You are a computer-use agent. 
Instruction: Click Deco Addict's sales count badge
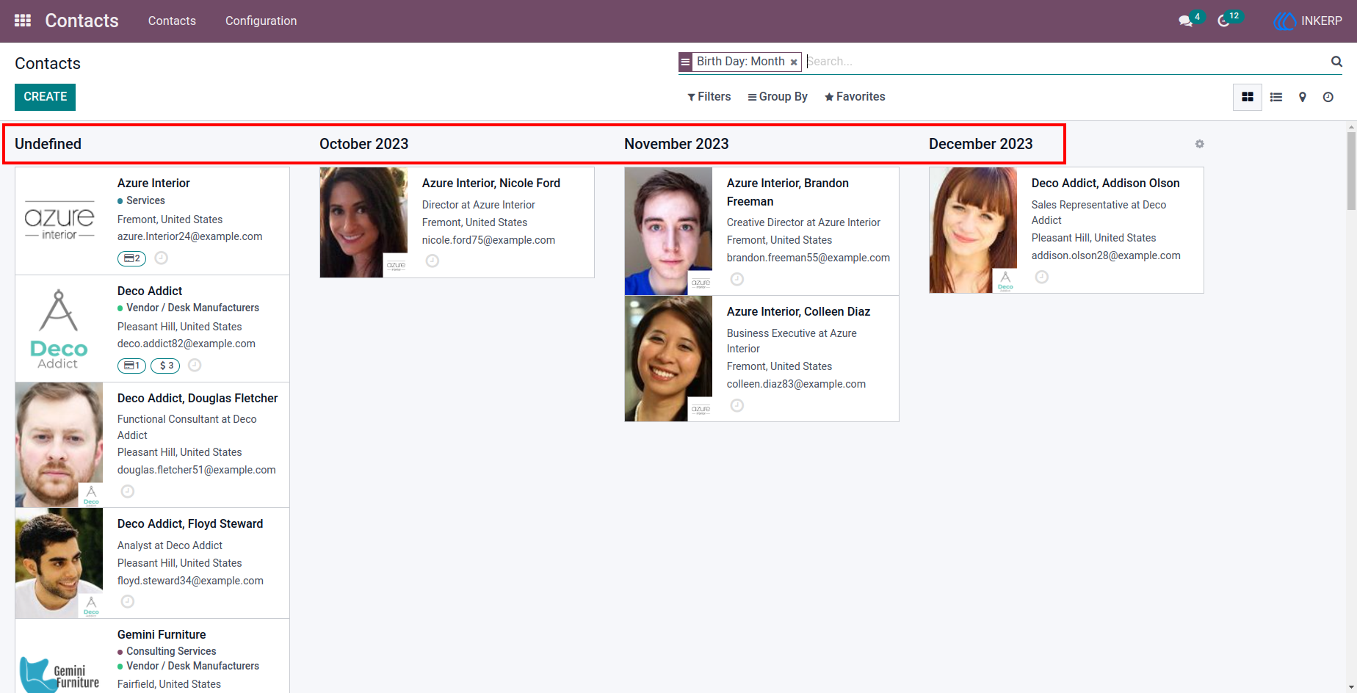coord(165,366)
